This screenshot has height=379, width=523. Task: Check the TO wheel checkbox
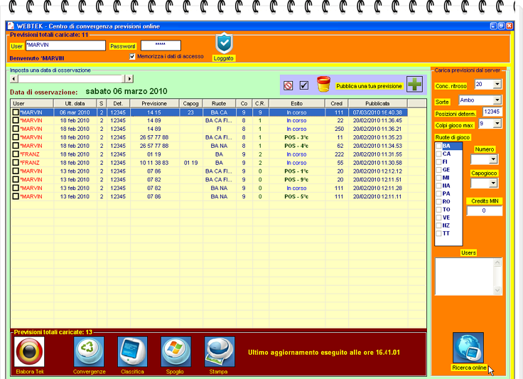pyautogui.click(x=439, y=210)
